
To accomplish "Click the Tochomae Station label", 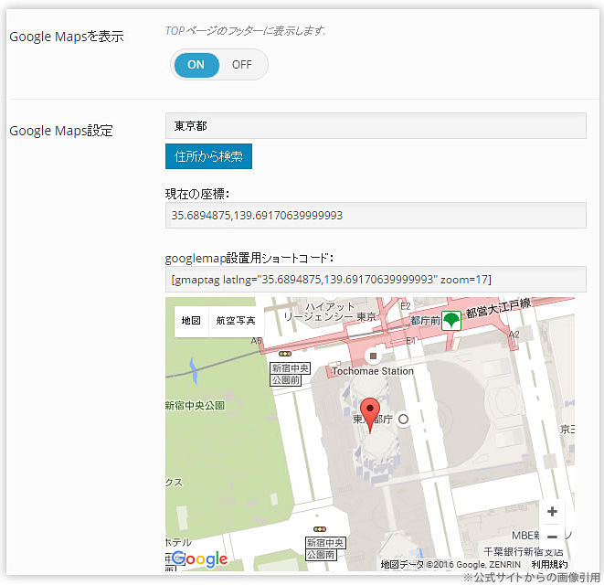I will pyautogui.click(x=373, y=371).
